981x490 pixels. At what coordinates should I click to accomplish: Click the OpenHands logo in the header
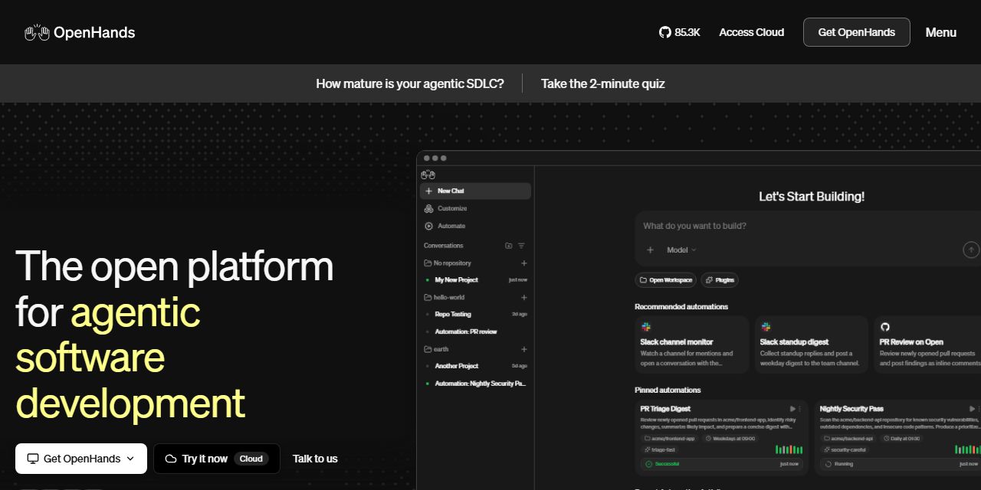(80, 32)
